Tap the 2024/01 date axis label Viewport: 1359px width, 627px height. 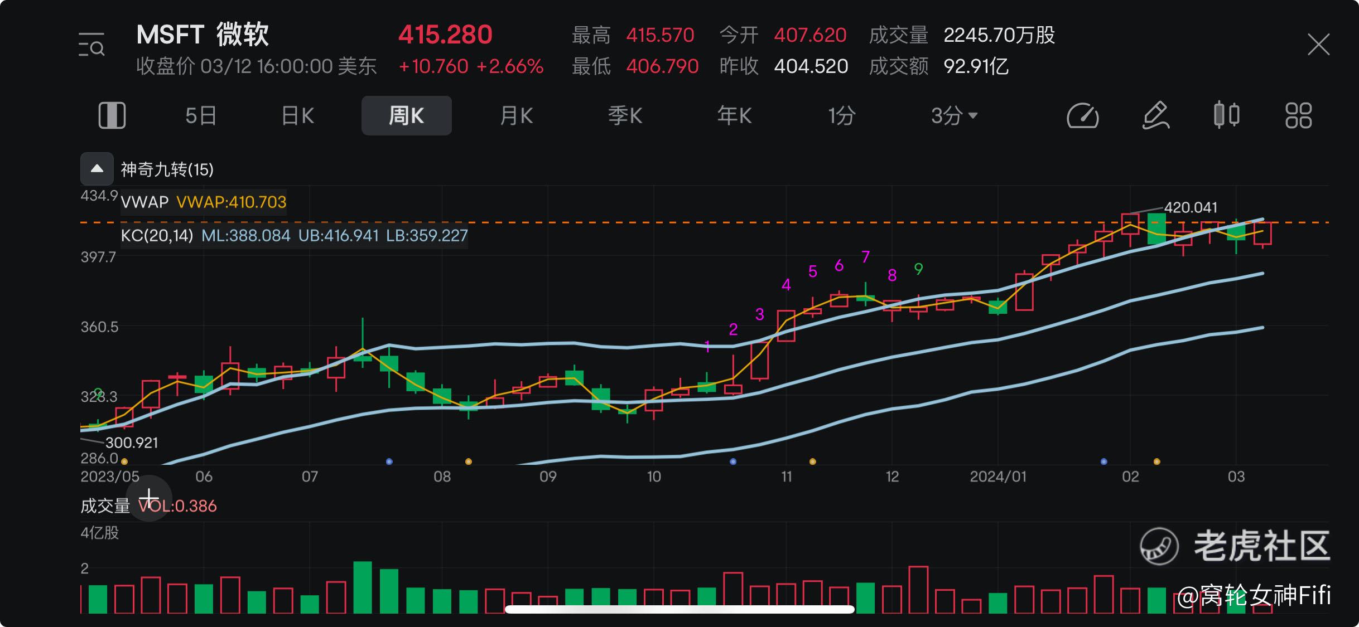pyautogui.click(x=998, y=477)
